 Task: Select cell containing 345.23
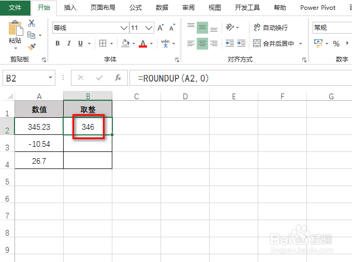39,127
